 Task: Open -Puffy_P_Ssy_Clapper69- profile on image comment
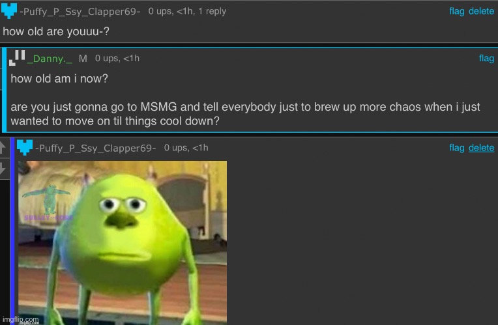coord(96,148)
